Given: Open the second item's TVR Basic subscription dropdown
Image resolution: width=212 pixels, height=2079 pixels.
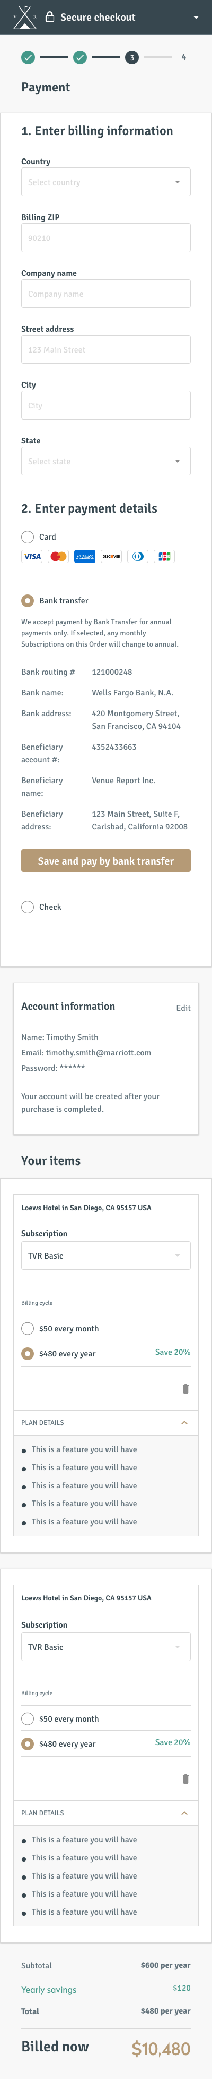Looking at the screenshot, I should [x=106, y=1646].
